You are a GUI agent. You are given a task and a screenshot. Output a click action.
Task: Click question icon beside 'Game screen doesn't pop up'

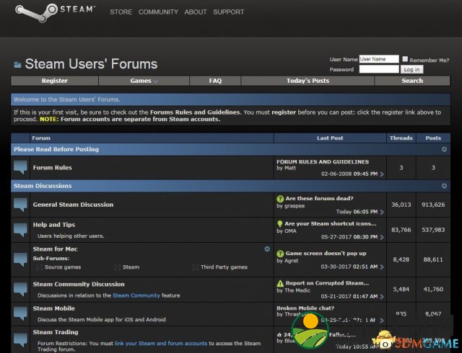(x=280, y=254)
